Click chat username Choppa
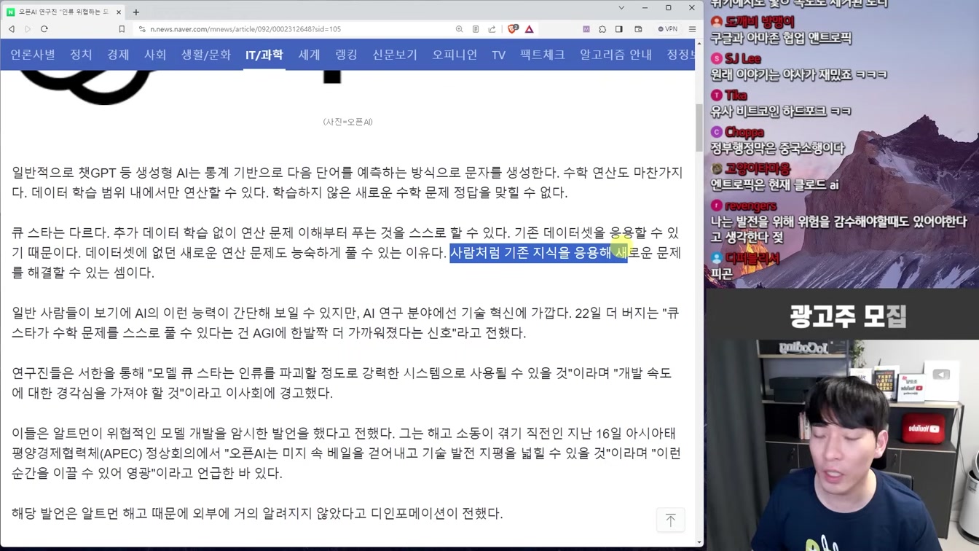Image resolution: width=979 pixels, height=551 pixels. point(744,132)
